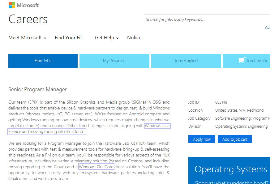Click the Apply now button

tap(202, 139)
